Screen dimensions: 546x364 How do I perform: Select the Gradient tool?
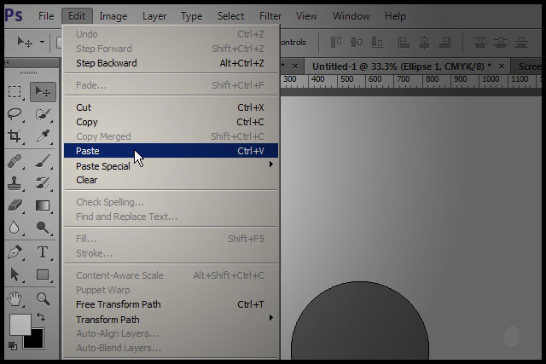click(42, 205)
